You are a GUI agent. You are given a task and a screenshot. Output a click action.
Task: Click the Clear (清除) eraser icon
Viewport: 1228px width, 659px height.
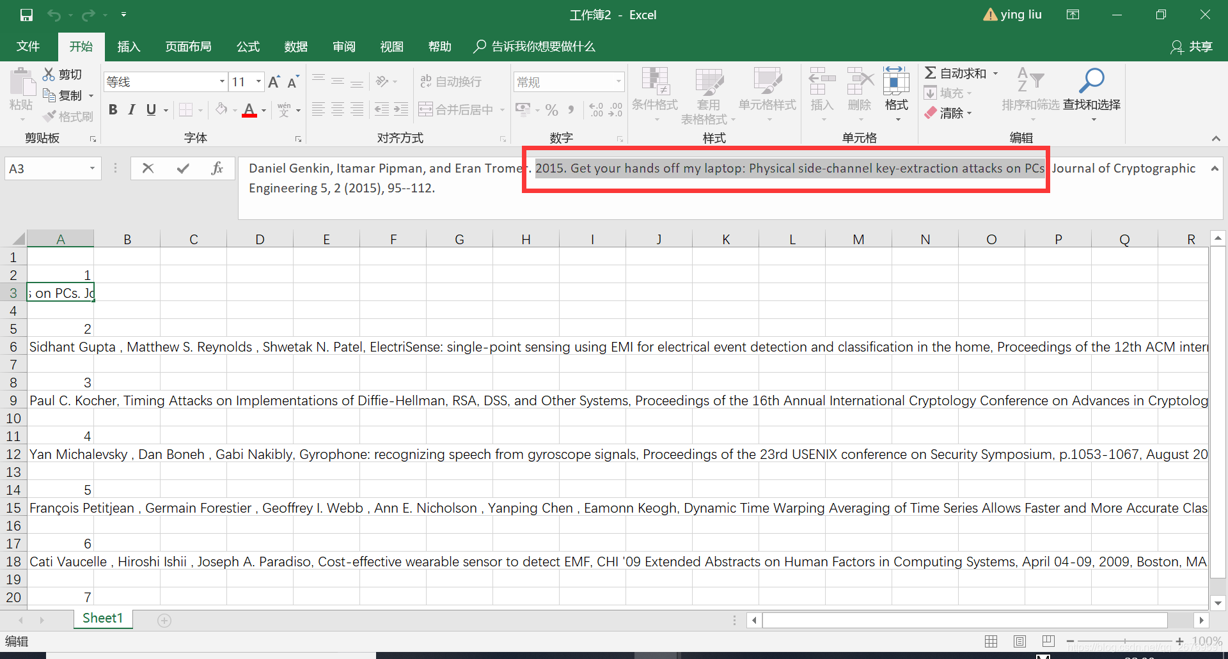click(x=931, y=113)
